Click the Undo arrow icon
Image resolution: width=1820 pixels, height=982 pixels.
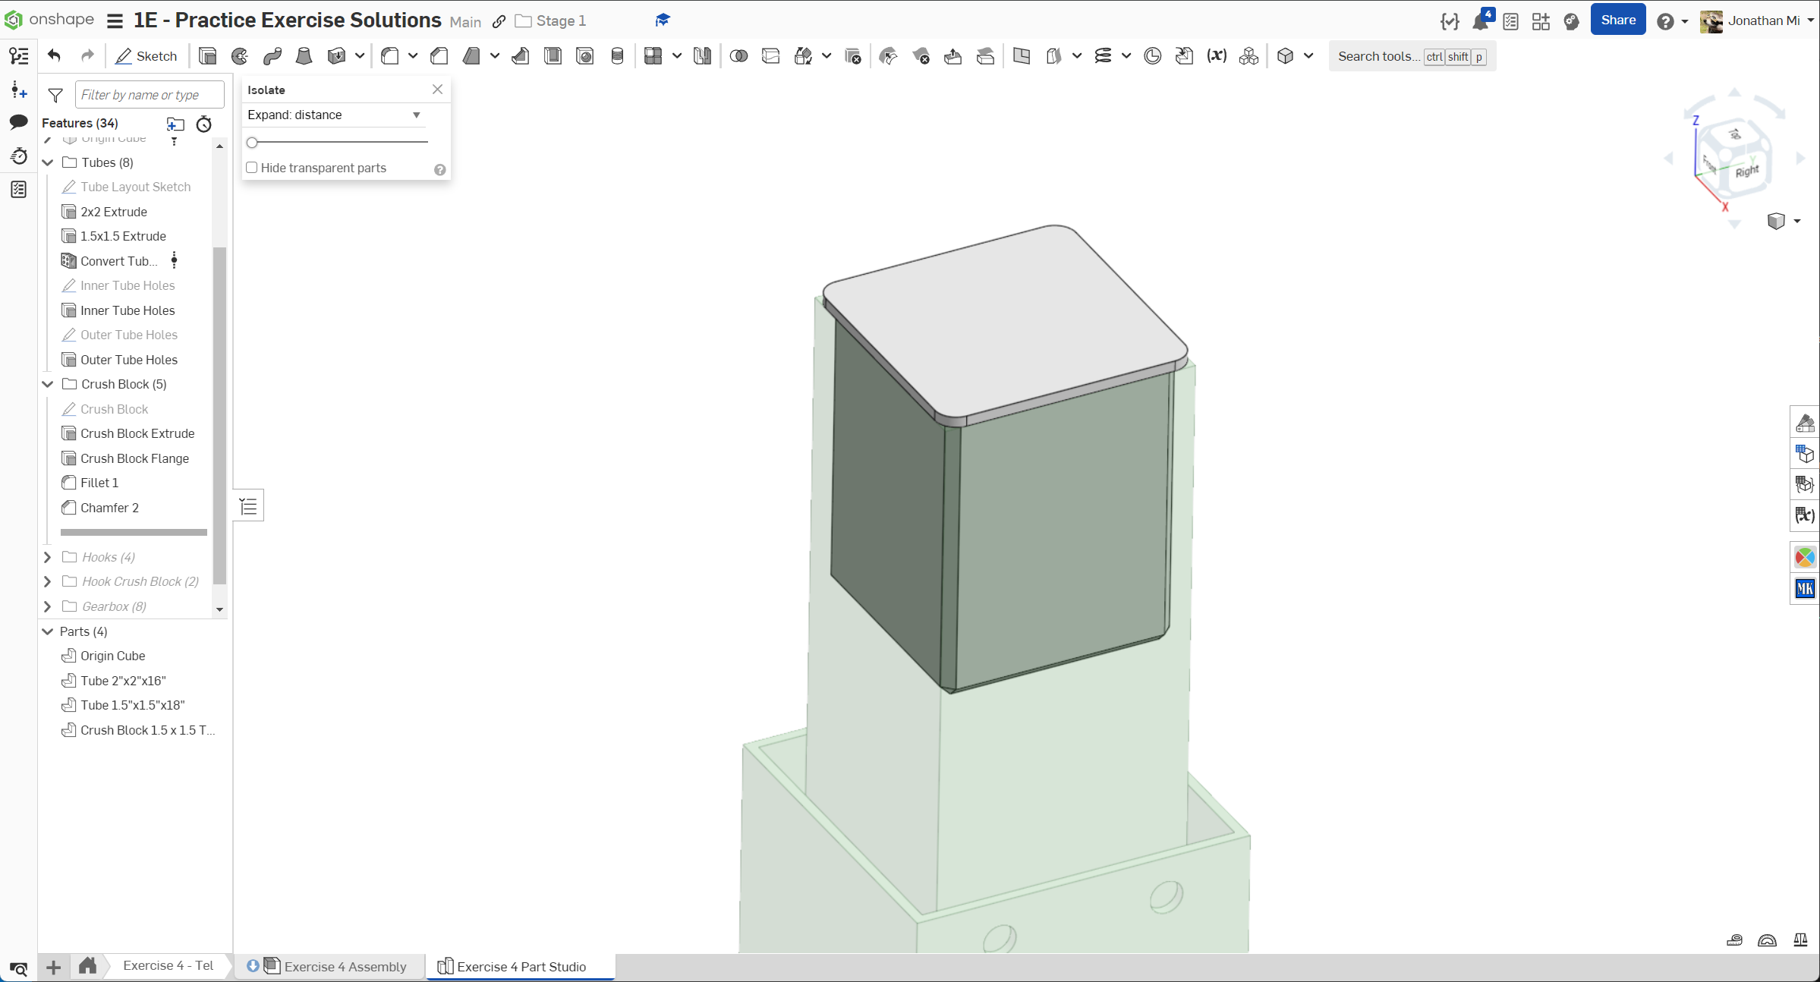(54, 55)
